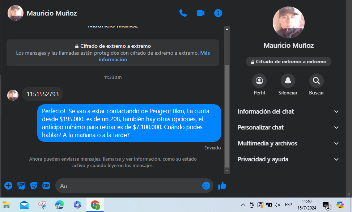Image resolution: width=352 pixels, height=212 pixels.
Task: Expand Información del chat section
Action: point(288,111)
